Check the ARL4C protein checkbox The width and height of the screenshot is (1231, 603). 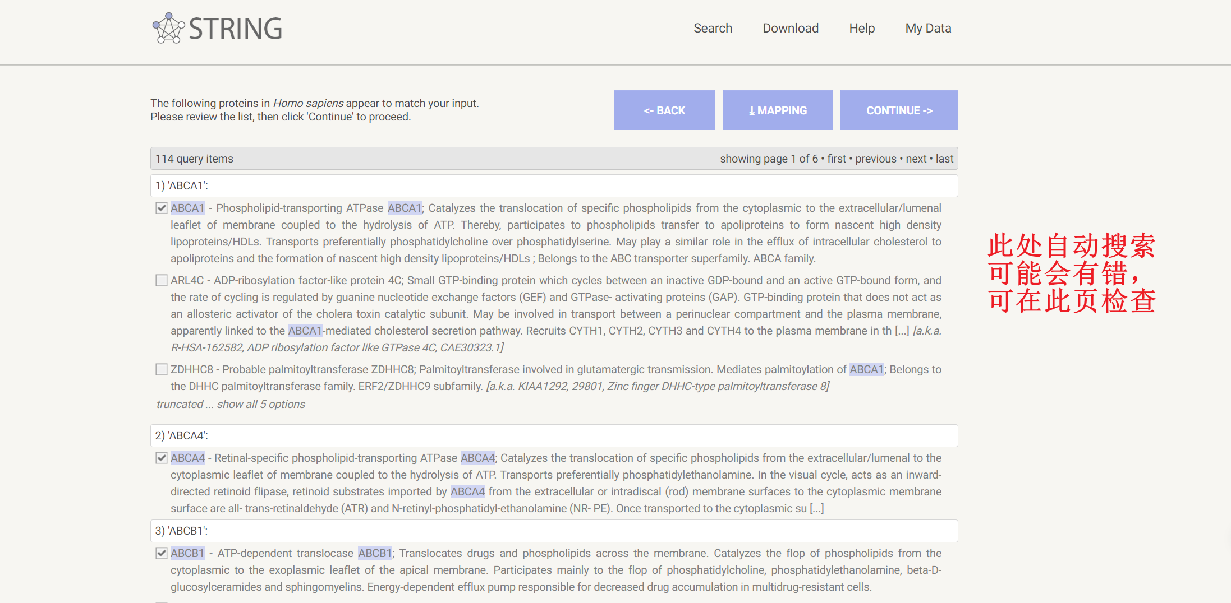[162, 280]
